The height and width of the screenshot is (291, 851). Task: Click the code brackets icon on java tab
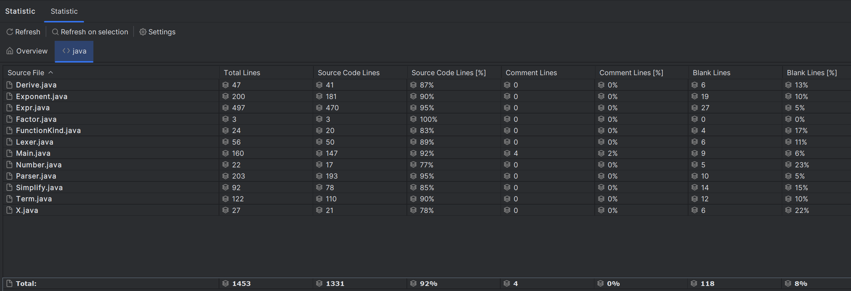coord(66,51)
